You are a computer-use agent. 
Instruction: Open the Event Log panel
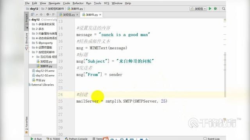(x=211, y=138)
